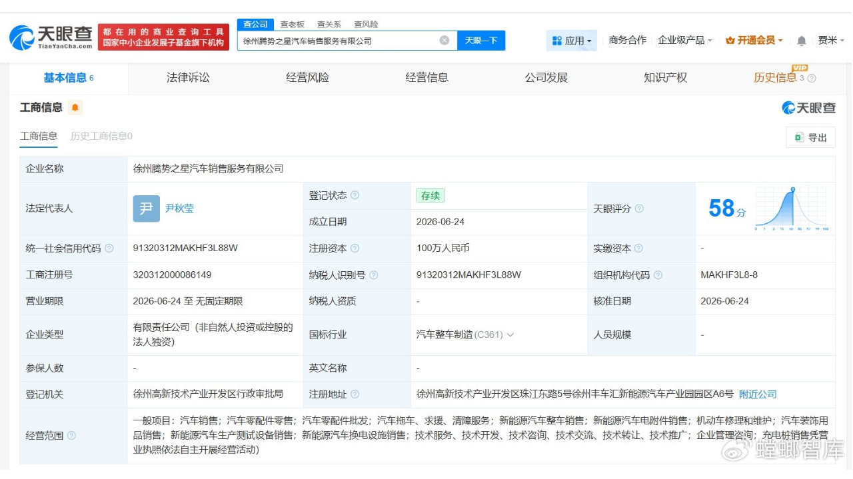The image size is (853, 479).
Task: Select the 查老板 search mode tab
Action: pos(292,24)
